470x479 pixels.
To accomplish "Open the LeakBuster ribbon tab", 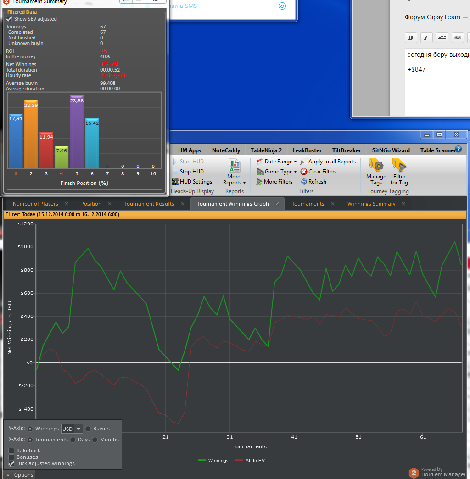I will [x=307, y=150].
